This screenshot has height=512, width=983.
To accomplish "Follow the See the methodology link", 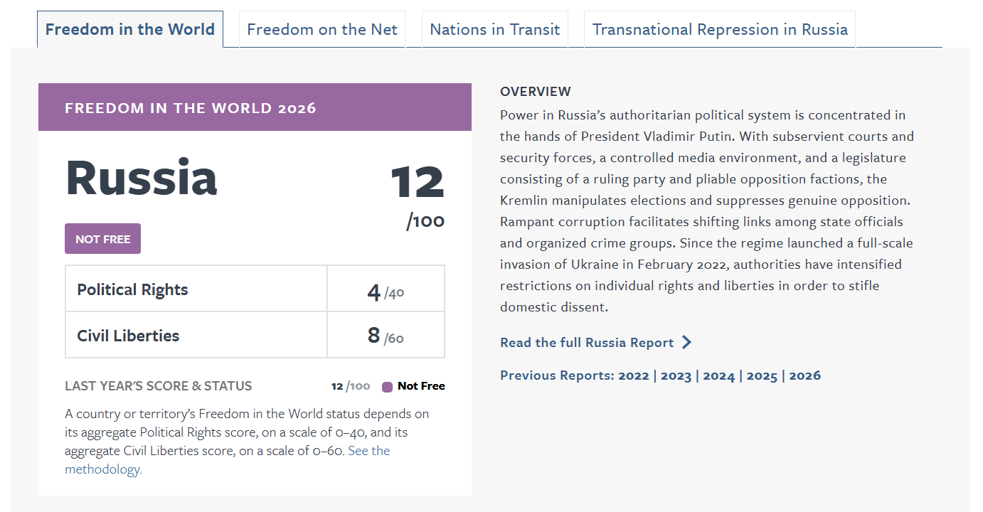I will (x=368, y=451).
